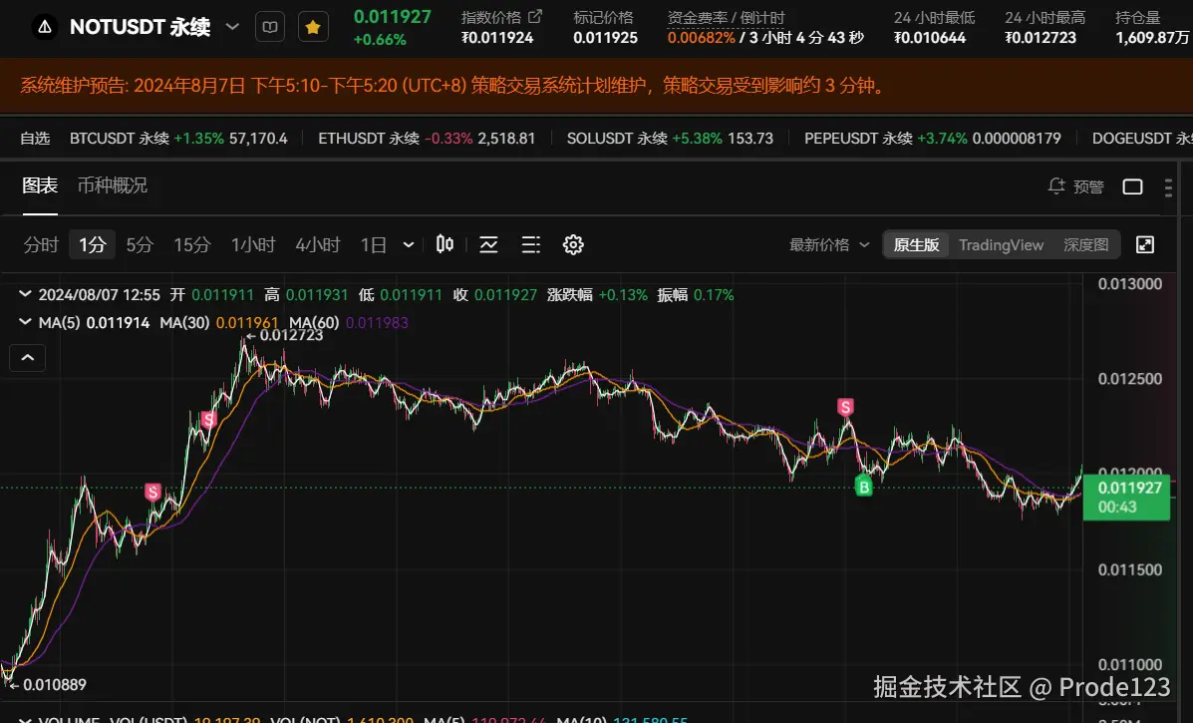Open the system maintenance notice banner
This screenshot has height=723, width=1193.
tap(596, 85)
